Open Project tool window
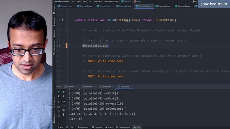 54,9
